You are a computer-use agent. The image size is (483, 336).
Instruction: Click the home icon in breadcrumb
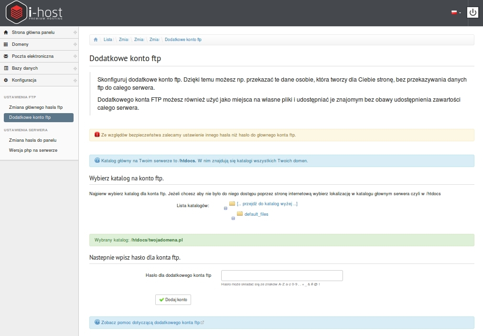96,40
